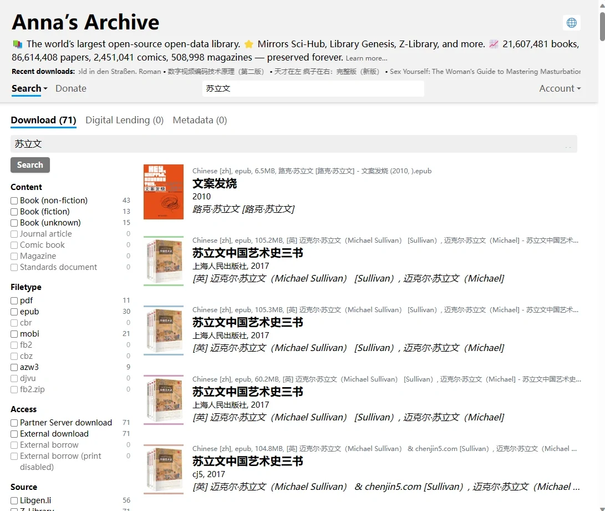Tick the fb2 filetype checkbox
The height and width of the screenshot is (511, 605).
coord(14,345)
